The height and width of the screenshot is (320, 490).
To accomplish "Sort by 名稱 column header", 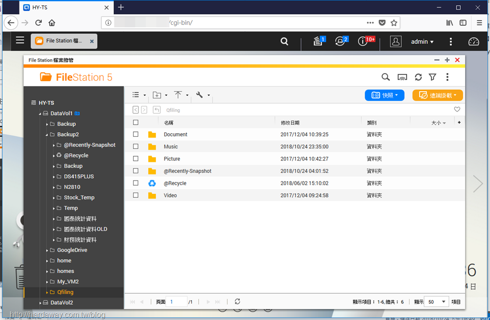I will pyautogui.click(x=169, y=123).
